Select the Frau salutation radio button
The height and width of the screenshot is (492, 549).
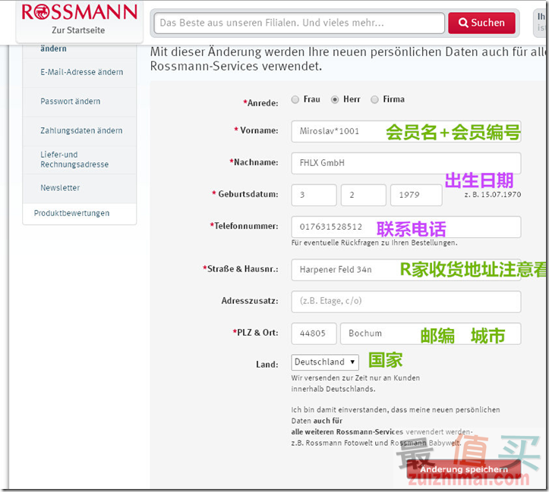tap(295, 99)
